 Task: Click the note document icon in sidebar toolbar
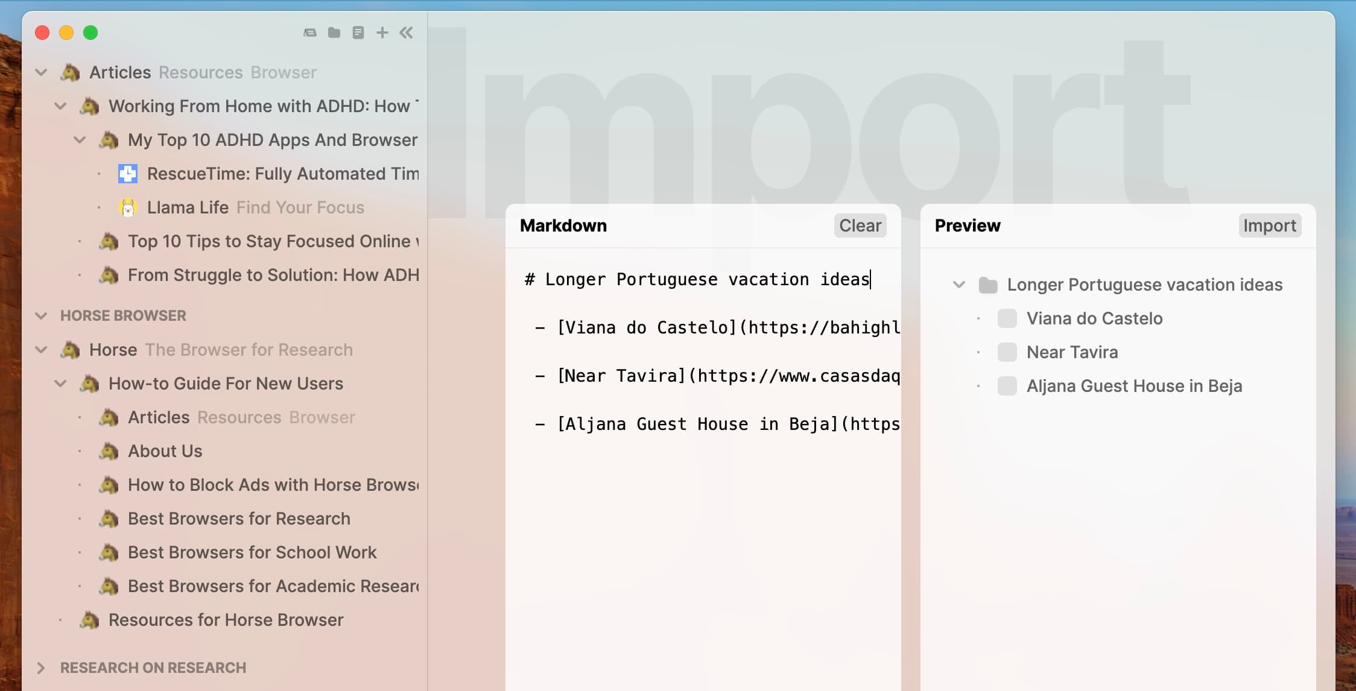(x=358, y=33)
